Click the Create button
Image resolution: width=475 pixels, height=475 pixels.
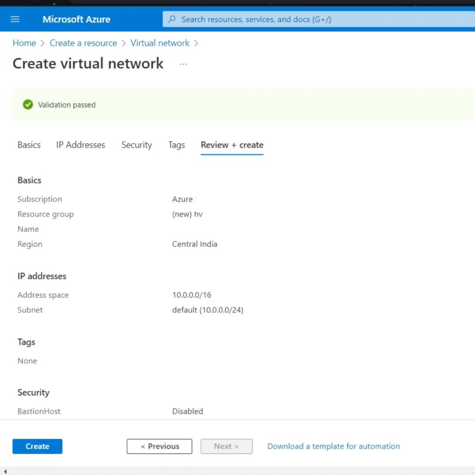(37, 446)
